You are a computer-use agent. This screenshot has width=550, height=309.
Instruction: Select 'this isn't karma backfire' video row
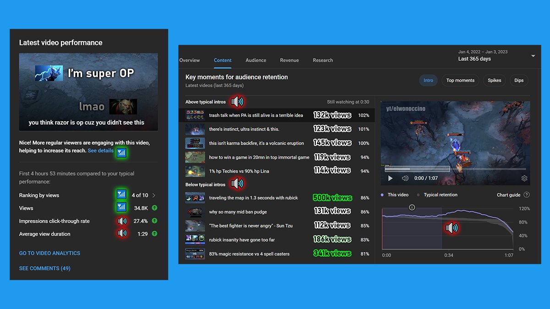[x=277, y=143]
